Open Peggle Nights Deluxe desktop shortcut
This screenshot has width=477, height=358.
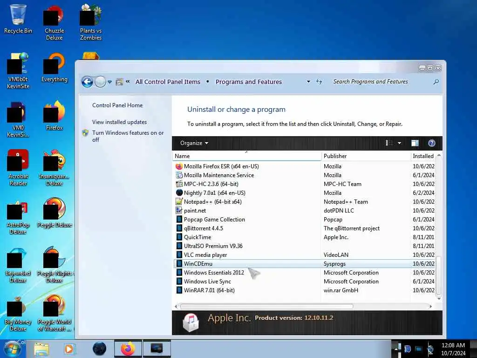coord(54,265)
